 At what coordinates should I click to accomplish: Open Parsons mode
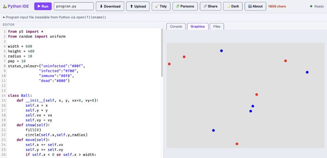185,6
